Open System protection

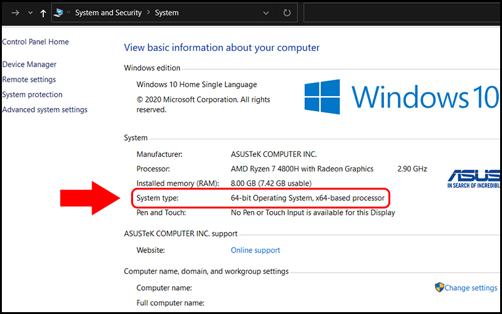(x=33, y=95)
